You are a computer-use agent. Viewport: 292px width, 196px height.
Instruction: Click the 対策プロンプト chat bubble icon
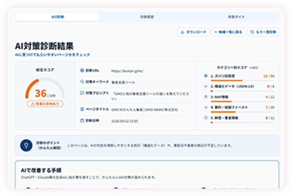point(82,93)
